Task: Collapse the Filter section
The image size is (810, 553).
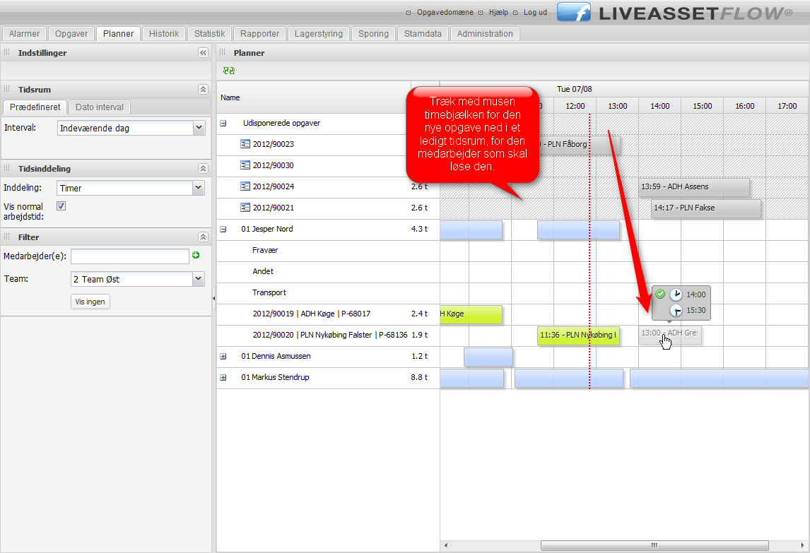Action: click(203, 237)
